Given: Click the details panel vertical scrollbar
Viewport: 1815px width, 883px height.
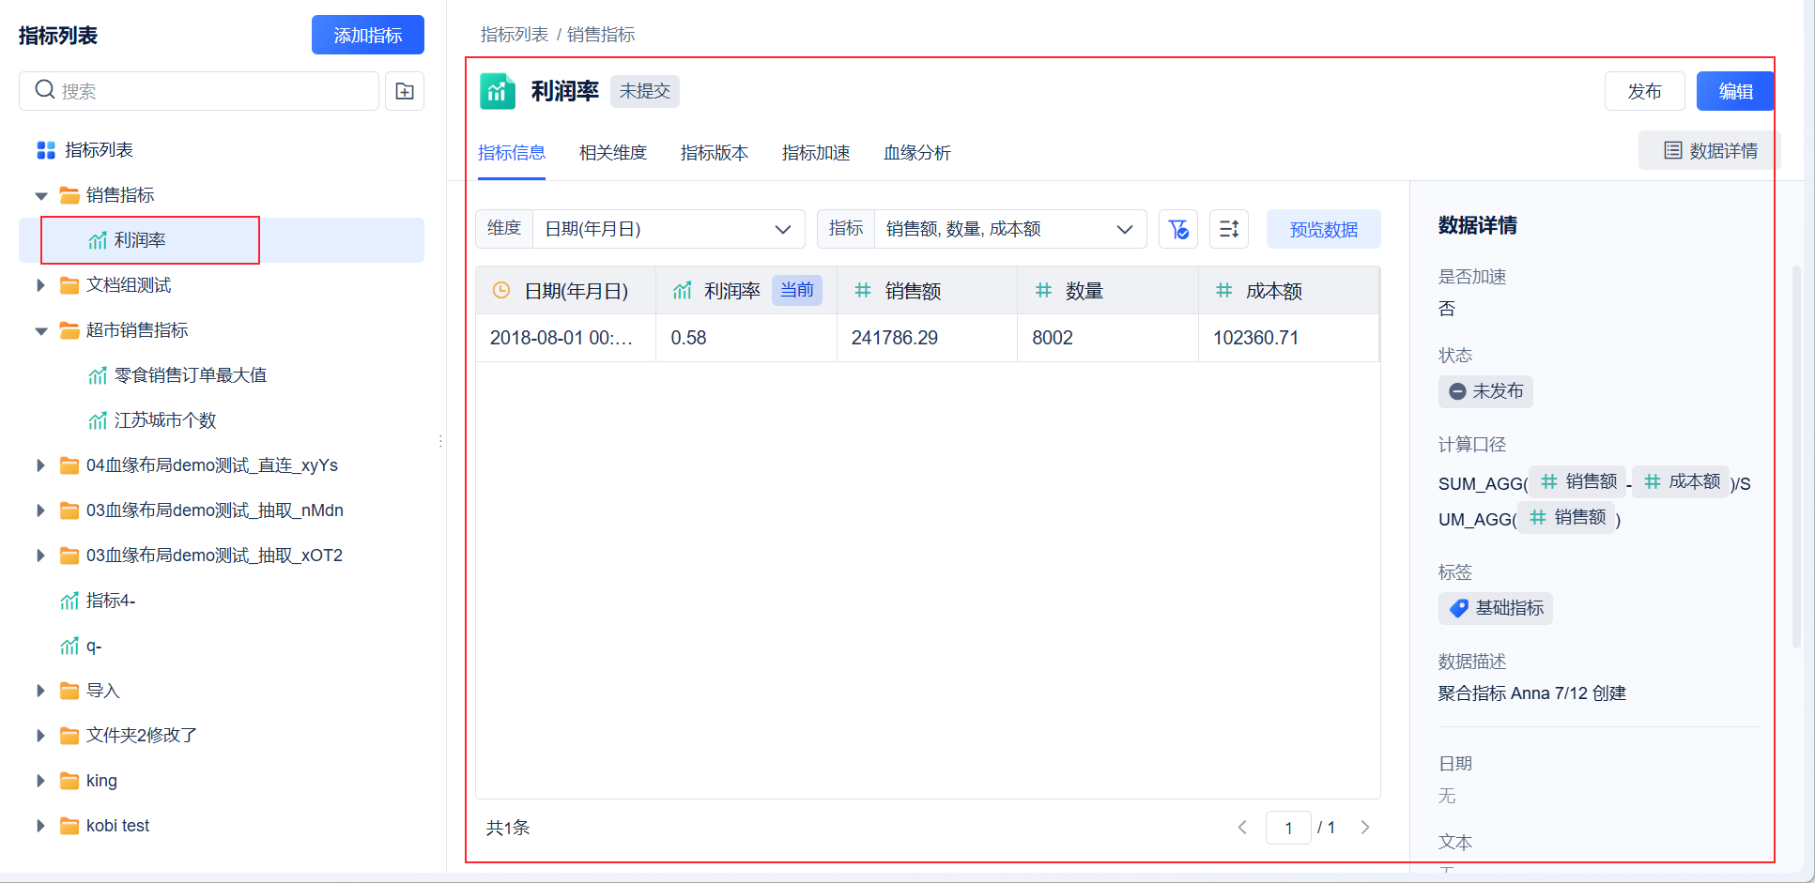Looking at the screenshot, I should [x=1796, y=457].
